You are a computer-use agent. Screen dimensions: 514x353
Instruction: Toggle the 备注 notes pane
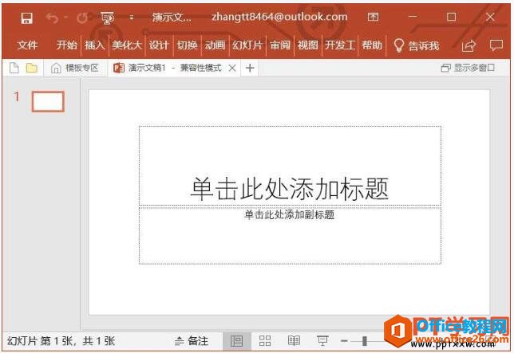[x=192, y=341]
